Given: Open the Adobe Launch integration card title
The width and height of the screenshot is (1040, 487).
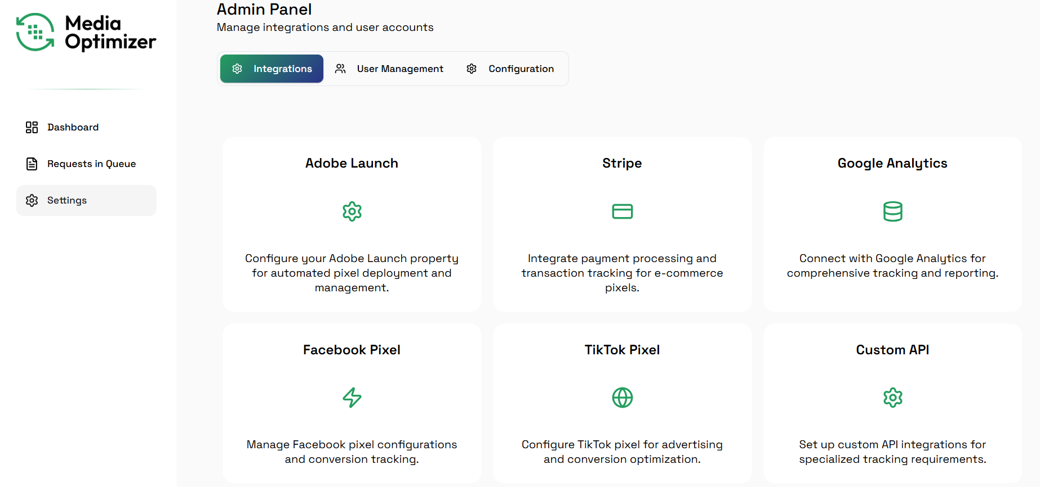Looking at the screenshot, I should tap(352, 163).
